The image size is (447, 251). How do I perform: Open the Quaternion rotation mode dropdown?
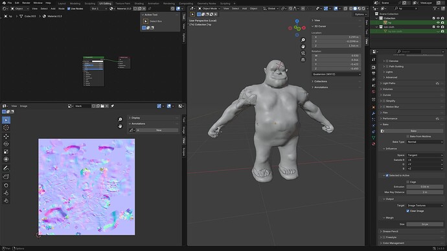(336, 74)
